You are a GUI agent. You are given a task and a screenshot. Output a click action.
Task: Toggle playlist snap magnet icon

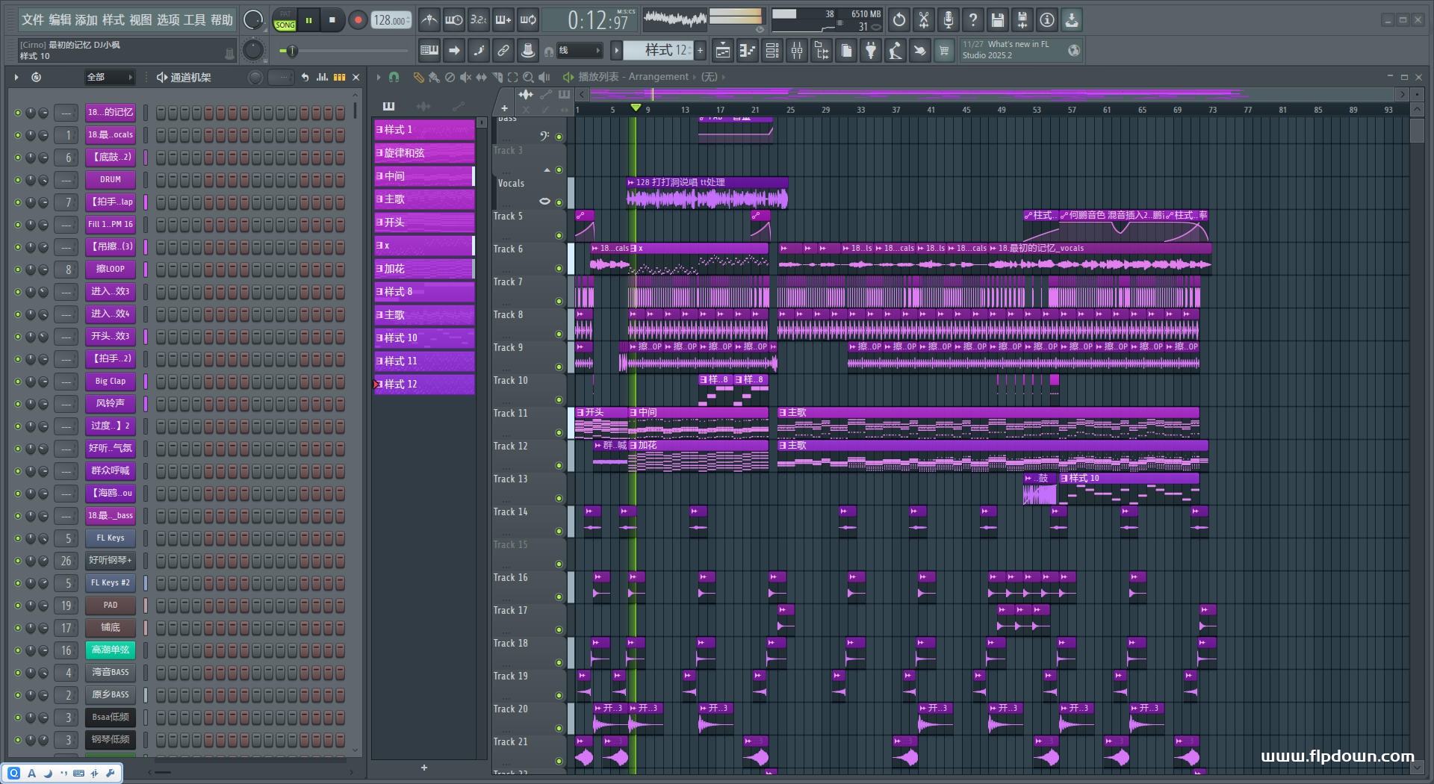[x=394, y=77]
